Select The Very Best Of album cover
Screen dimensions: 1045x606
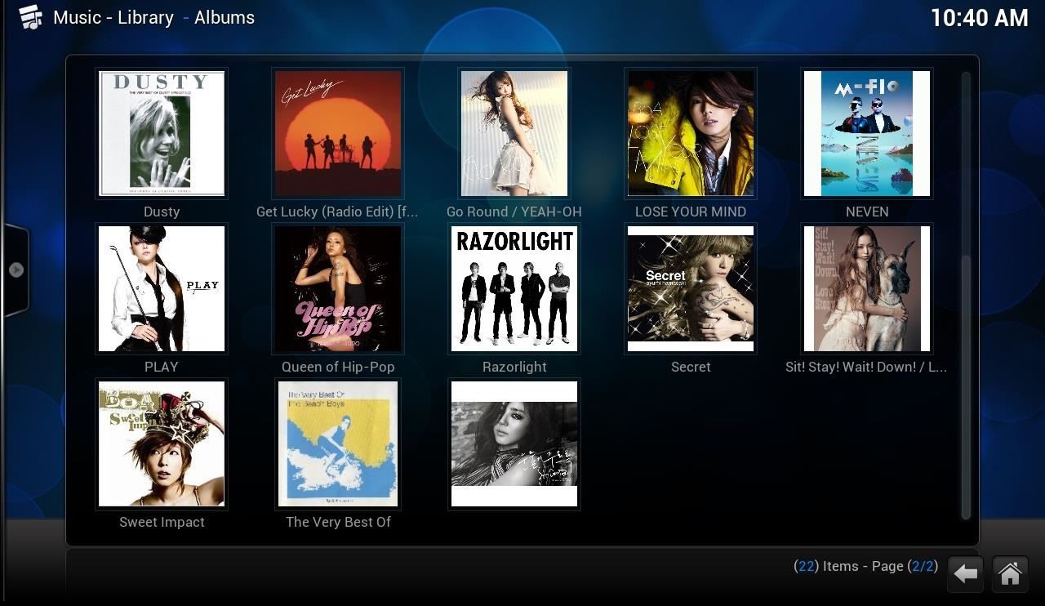[338, 443]
